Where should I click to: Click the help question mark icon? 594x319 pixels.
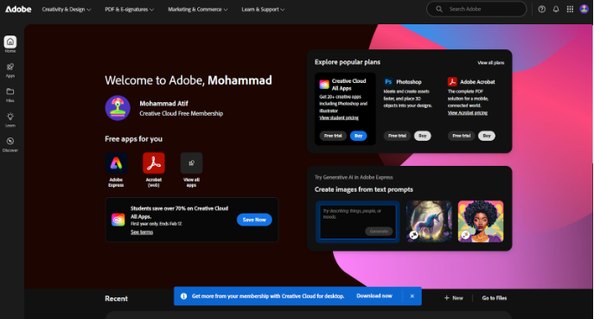tap(542, 10)
